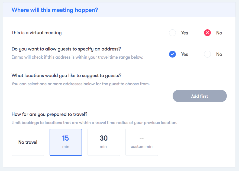Viewport: 239px width, 171px height.
Task: Click the 'Do you want to allow guests' question text
Action: [x=66, y=49]
